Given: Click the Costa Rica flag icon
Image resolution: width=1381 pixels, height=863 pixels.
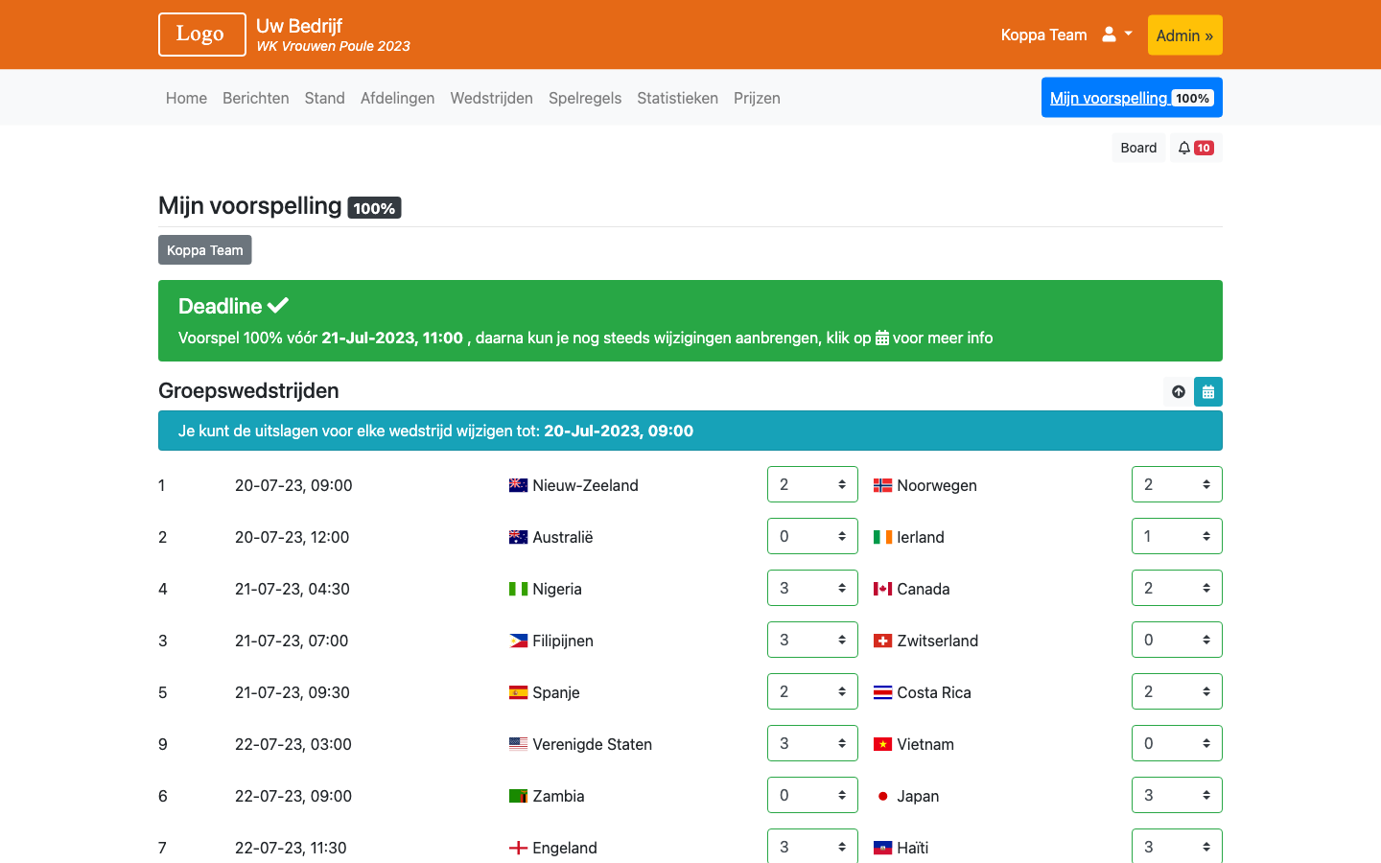Looking at the screenshot, I should tap(882, 692).
